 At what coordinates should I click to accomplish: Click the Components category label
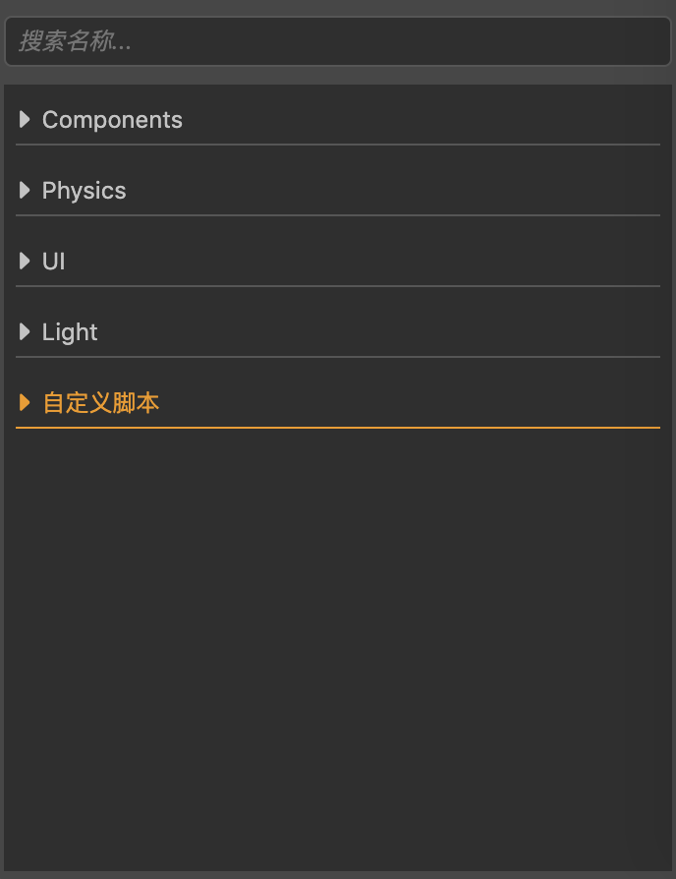point(112,120)
